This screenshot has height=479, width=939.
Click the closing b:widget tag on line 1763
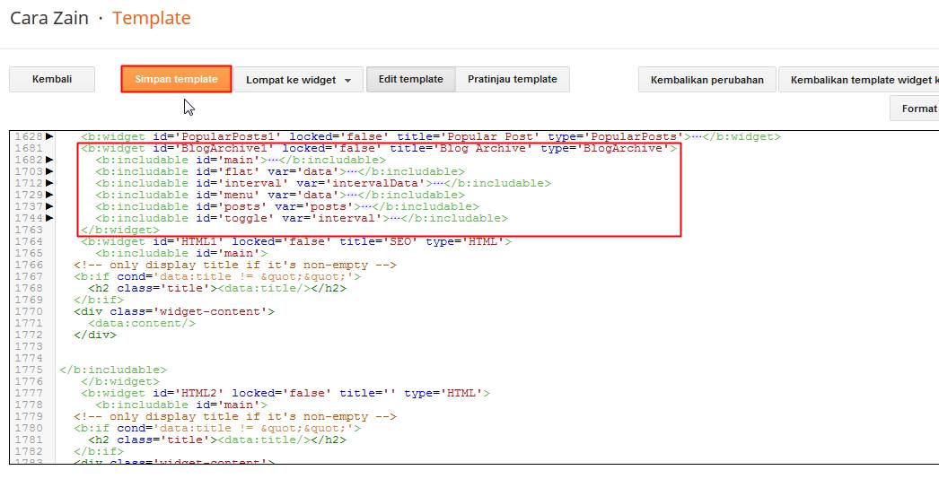click(120, 230)
